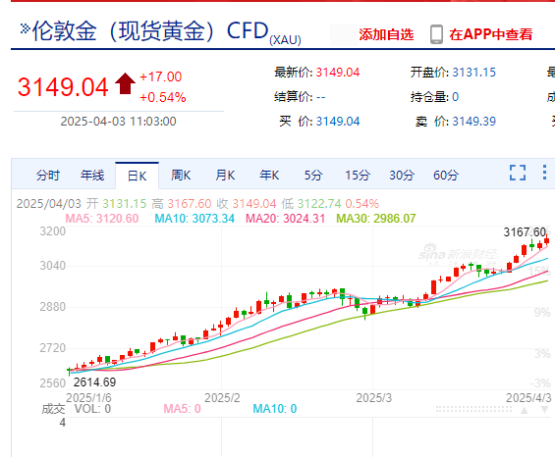The height and width of the screenshot is (457, 555).
Task: Click the red price up arrow
Action: coord(125,83)
